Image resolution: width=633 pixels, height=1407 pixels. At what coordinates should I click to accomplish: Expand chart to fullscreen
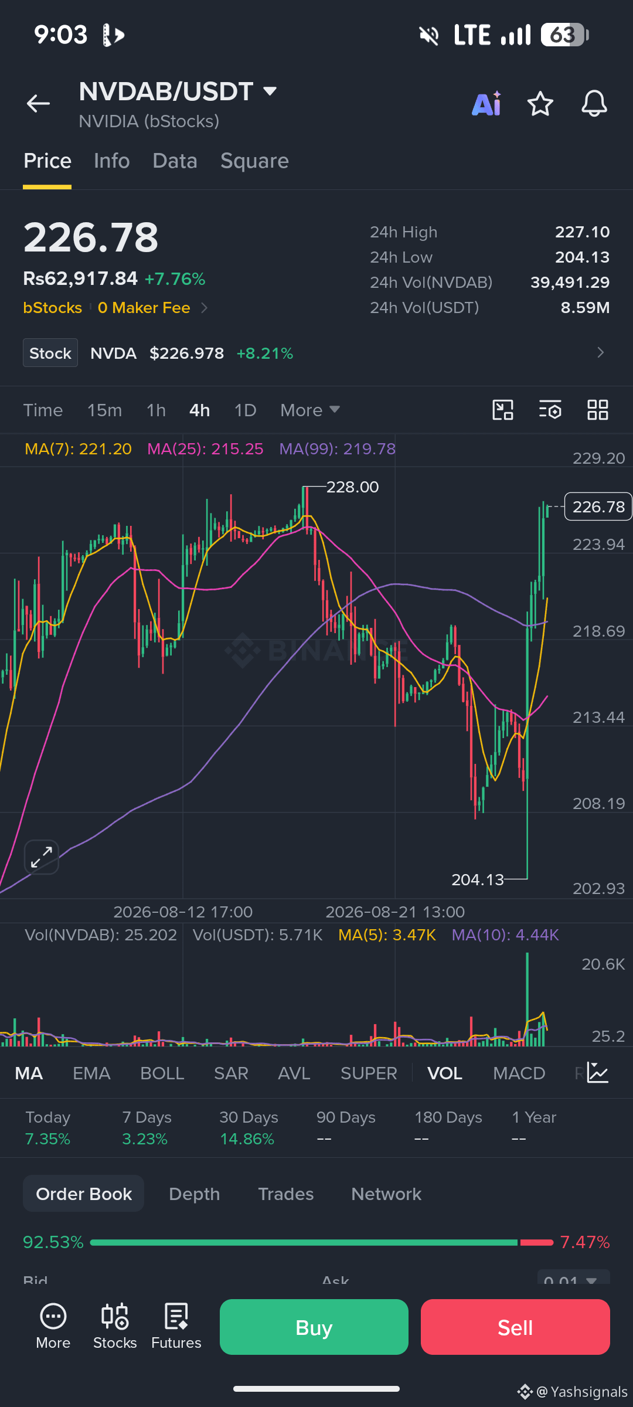coord(42,857)
